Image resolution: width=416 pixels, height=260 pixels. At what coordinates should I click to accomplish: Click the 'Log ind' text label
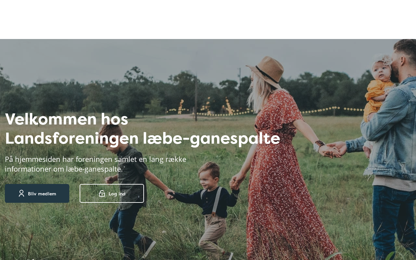(x=117, y=194)
